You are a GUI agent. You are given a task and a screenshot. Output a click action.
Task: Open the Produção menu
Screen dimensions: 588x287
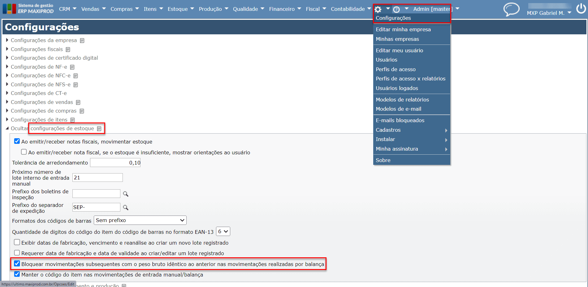[x=214, y=9]
